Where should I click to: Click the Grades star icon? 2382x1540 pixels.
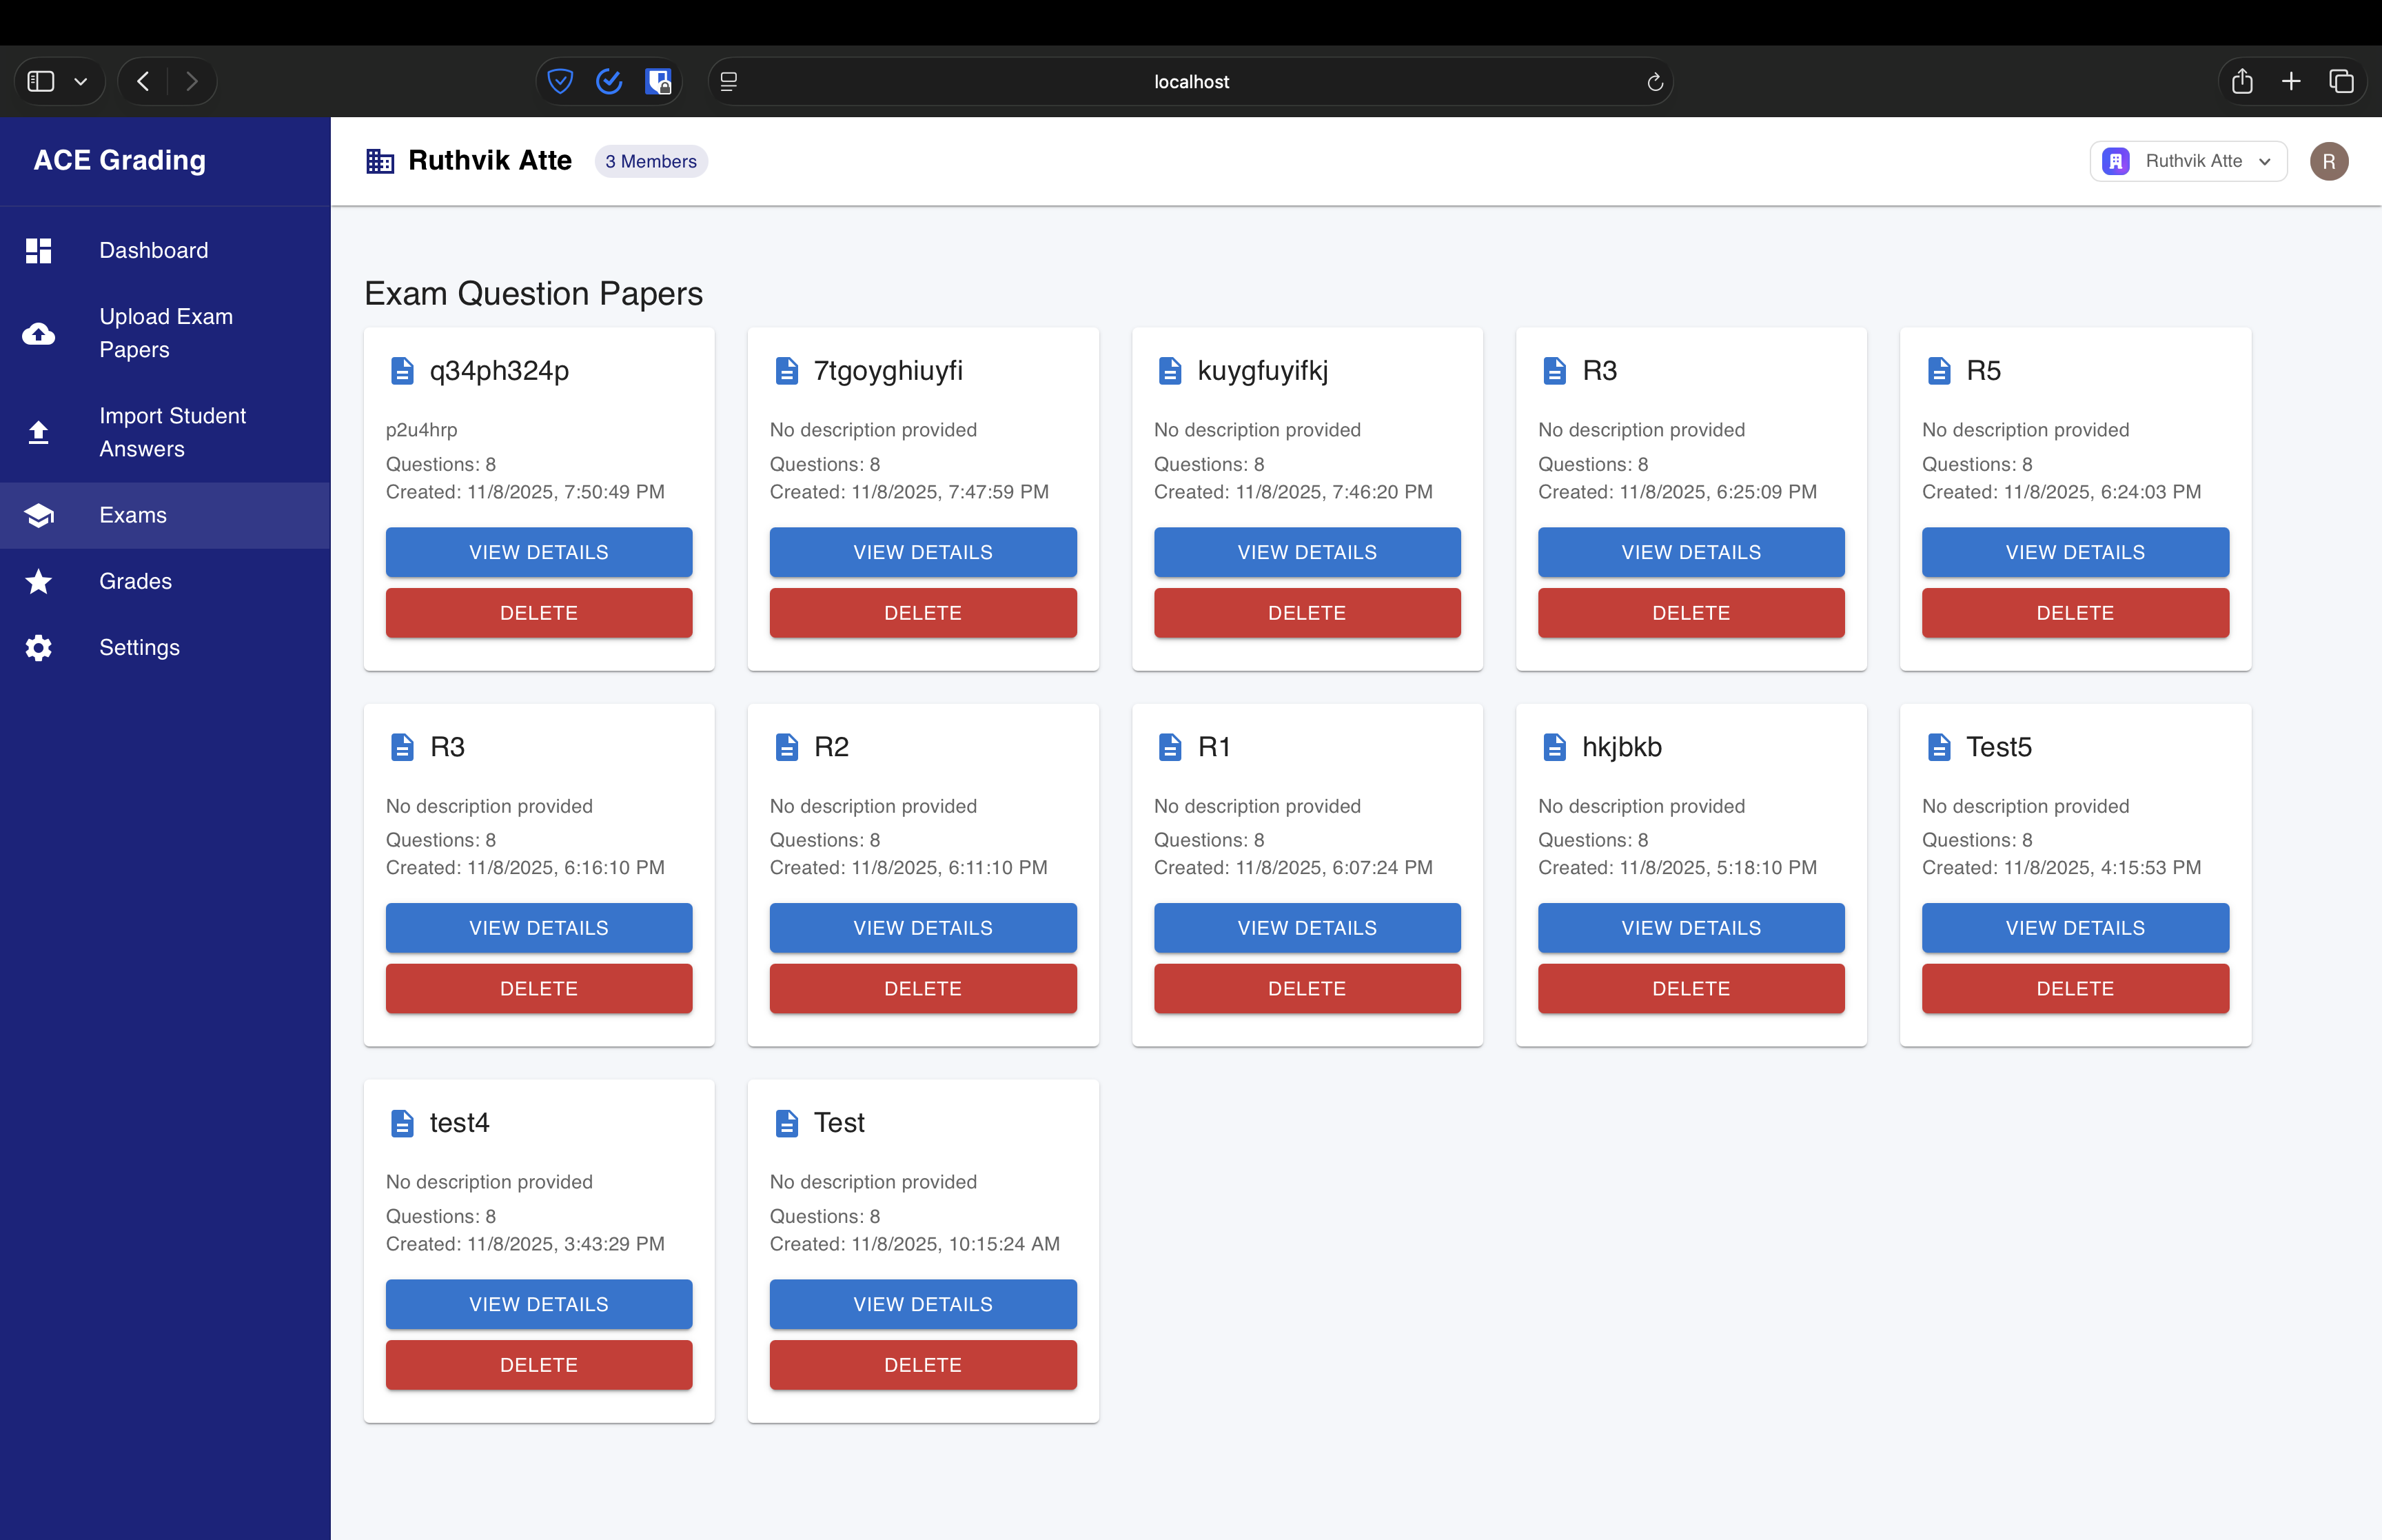(38, 581)
